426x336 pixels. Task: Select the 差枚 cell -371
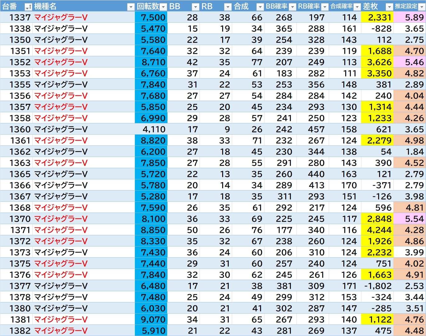377,185
